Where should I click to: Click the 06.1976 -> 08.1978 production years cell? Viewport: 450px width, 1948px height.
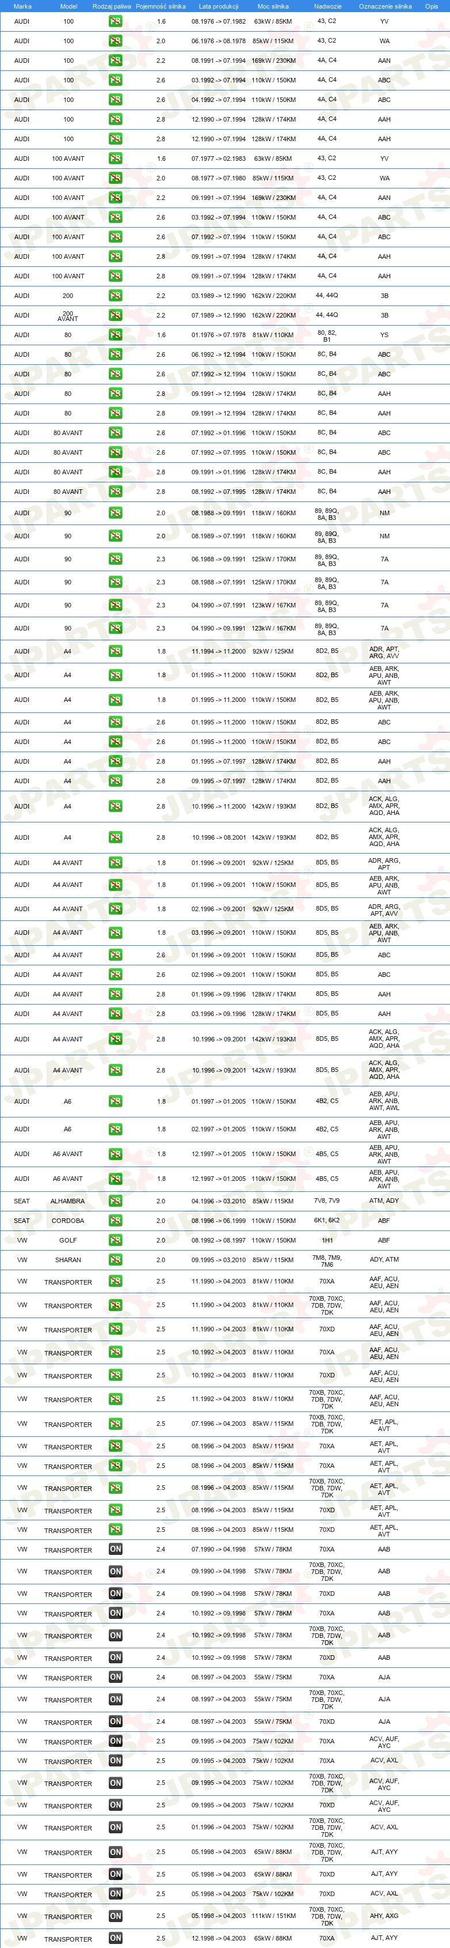(x=218, y=41)
